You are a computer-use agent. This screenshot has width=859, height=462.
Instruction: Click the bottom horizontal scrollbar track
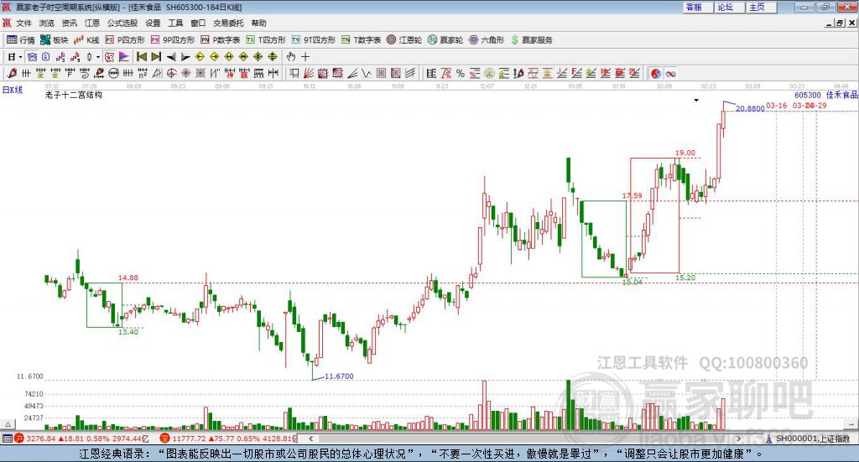[525, 439]
